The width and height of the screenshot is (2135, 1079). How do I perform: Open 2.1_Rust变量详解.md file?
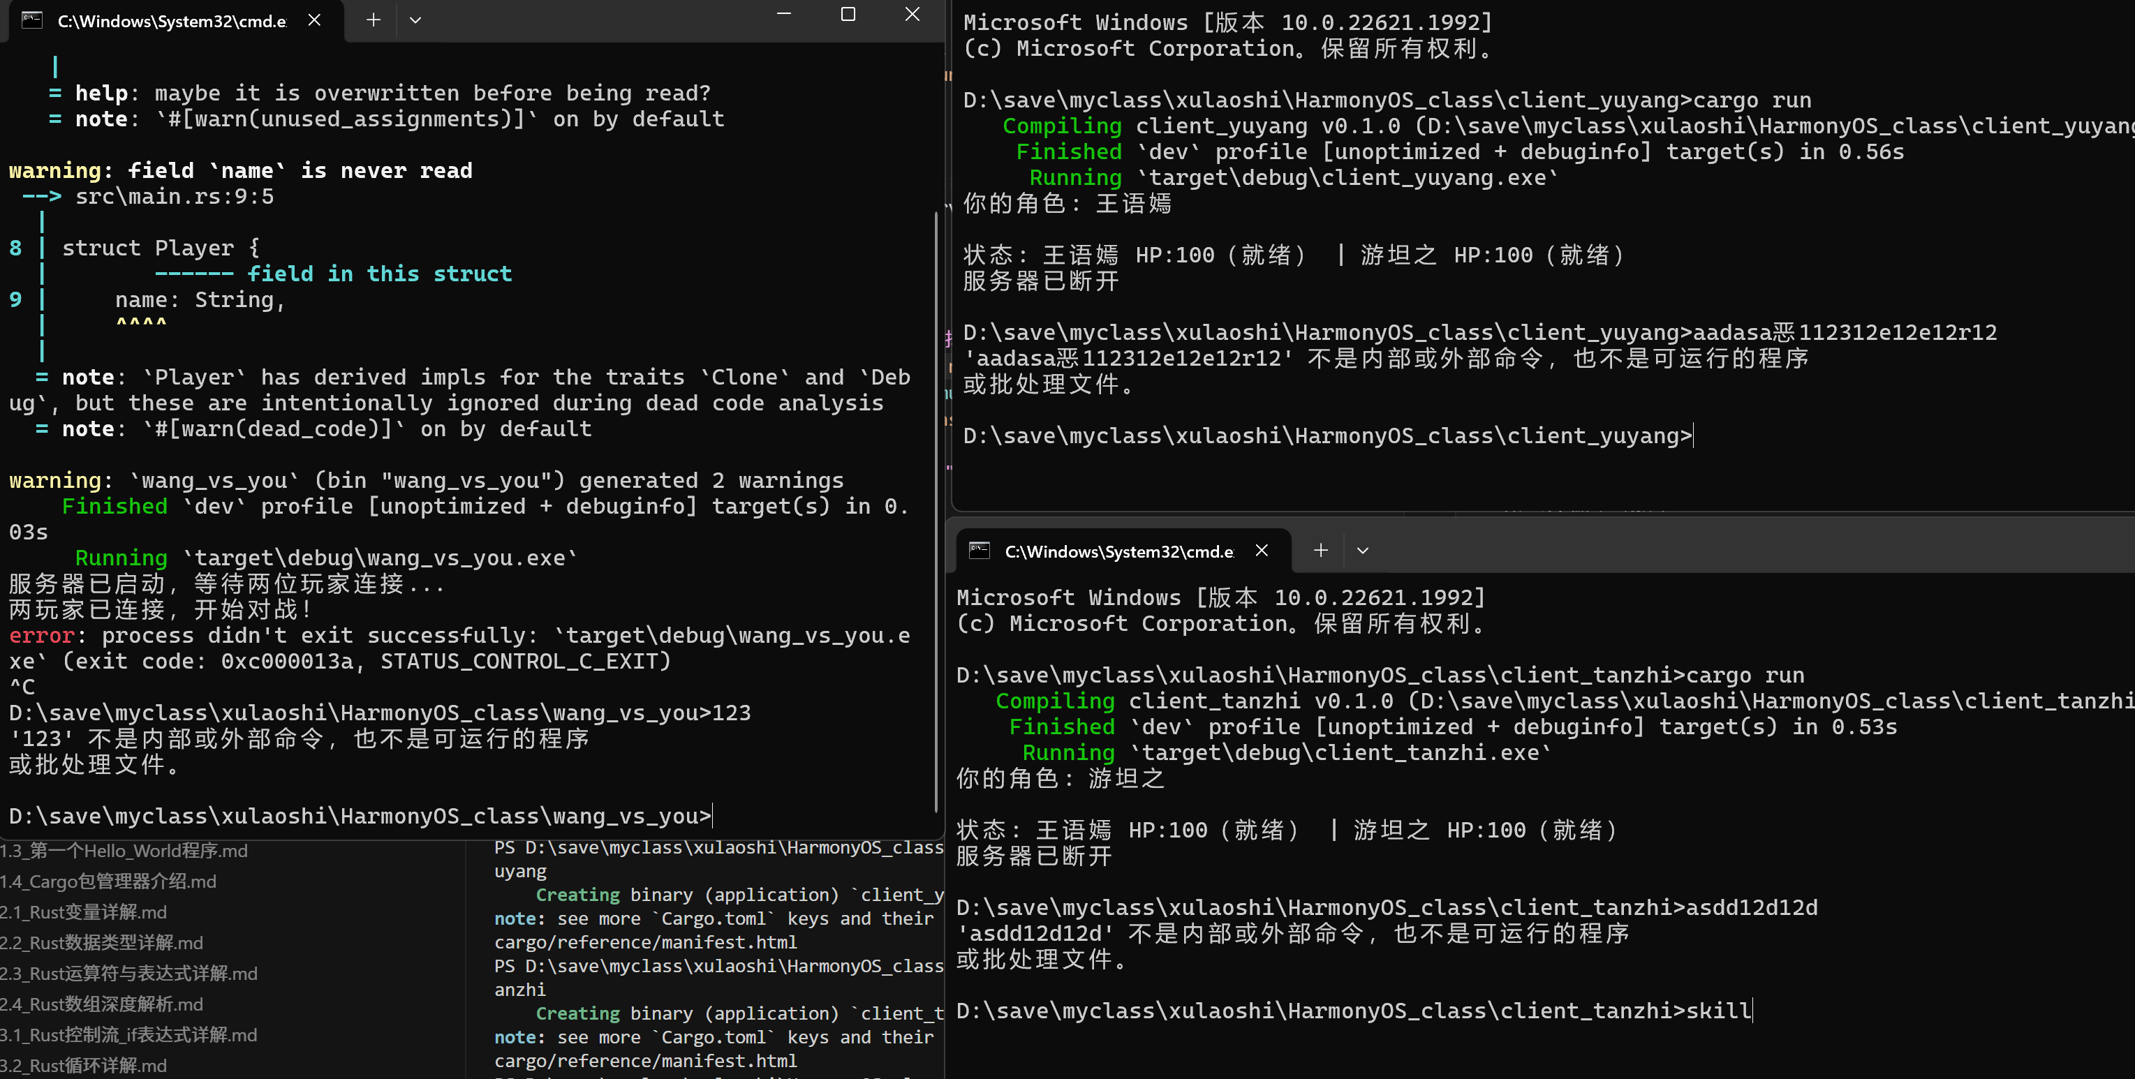[84, 911]
